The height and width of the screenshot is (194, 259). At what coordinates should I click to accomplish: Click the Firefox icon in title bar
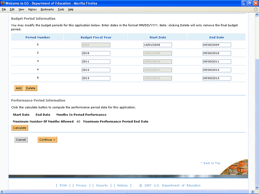[x=2, y=3]
